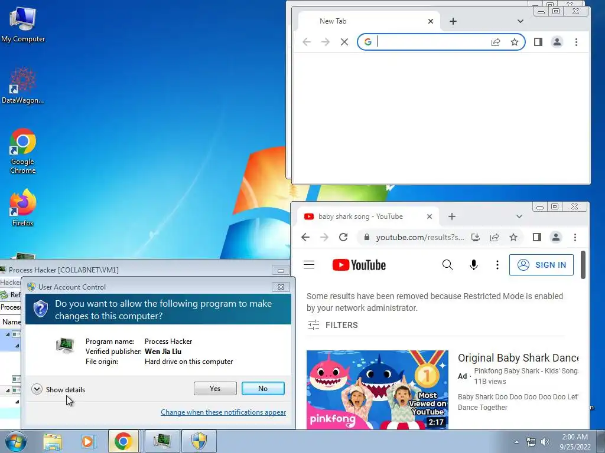605x453 pixels.
Task: Click No in User Account Control dialog
Action: pyautogui.click(x=263, y=388)
